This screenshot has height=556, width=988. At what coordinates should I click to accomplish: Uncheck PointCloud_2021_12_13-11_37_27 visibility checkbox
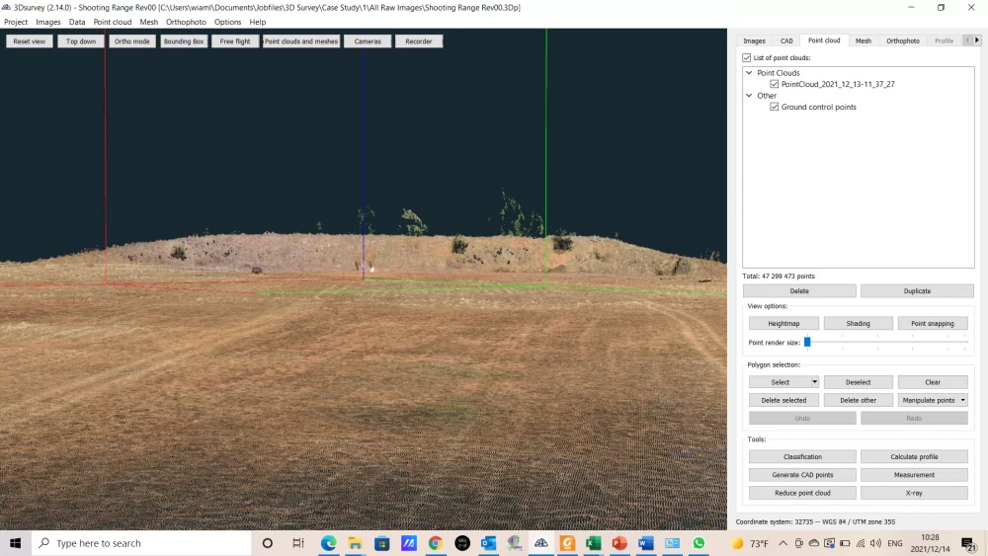pyautogui.click(x=775, y=84)
